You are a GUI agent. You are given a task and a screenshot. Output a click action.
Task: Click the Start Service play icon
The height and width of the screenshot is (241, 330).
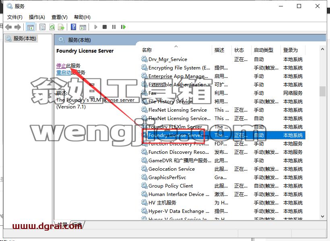coord(96,27)
